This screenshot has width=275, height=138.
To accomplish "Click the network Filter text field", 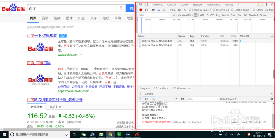I will click(x=154, y=15).
